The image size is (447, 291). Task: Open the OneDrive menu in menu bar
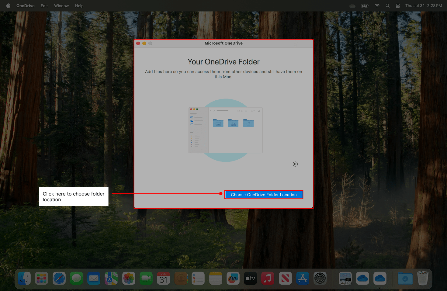click(25, 6)
